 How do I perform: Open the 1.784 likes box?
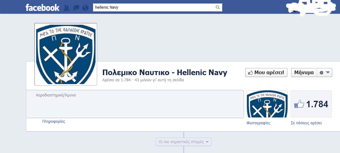pyautogui.click(x=311, y=104)
